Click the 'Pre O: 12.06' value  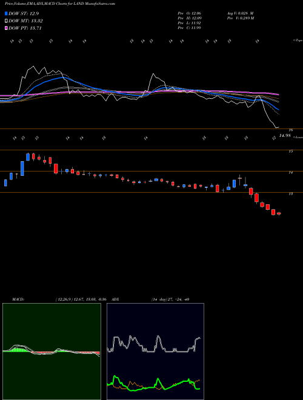point(189,13)
